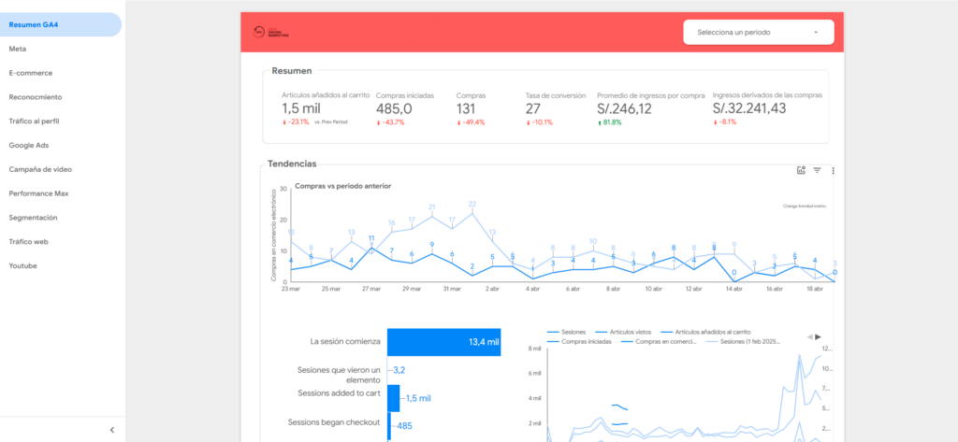The image size is (958, 442).
Task: Select the Youtube page in sidebar
Action: coord(23,265)
